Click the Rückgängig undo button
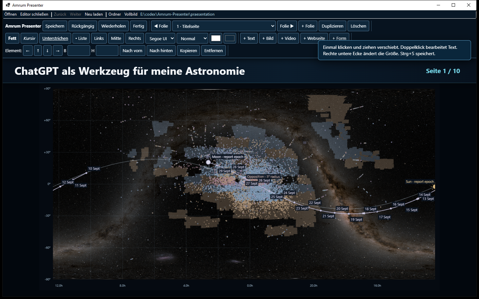Viewport: 479px width, 299px height. [x=83, y=26]
